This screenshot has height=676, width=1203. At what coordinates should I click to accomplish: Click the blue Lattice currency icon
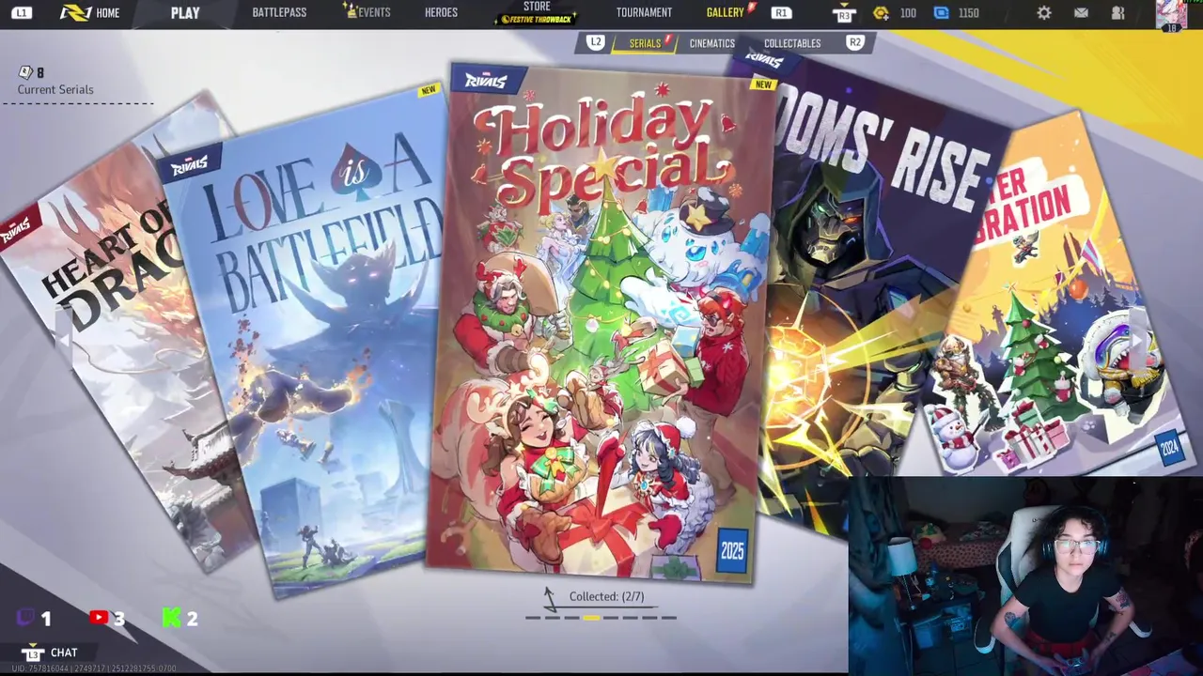[x=941, y=13]
